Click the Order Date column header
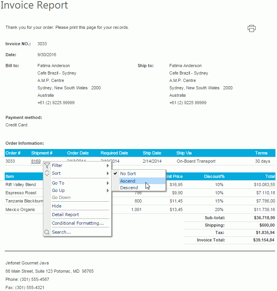The height and width of the screenshot is (291, 277). (78, 153)
